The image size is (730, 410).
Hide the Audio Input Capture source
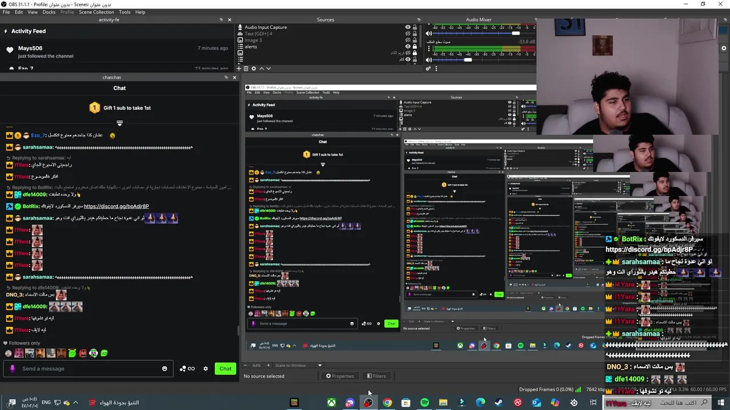[x=408, y=27]
